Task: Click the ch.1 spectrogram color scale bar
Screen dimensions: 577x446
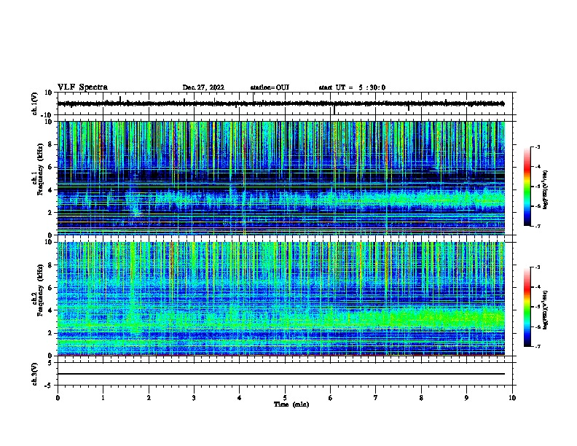Action: 527,187
